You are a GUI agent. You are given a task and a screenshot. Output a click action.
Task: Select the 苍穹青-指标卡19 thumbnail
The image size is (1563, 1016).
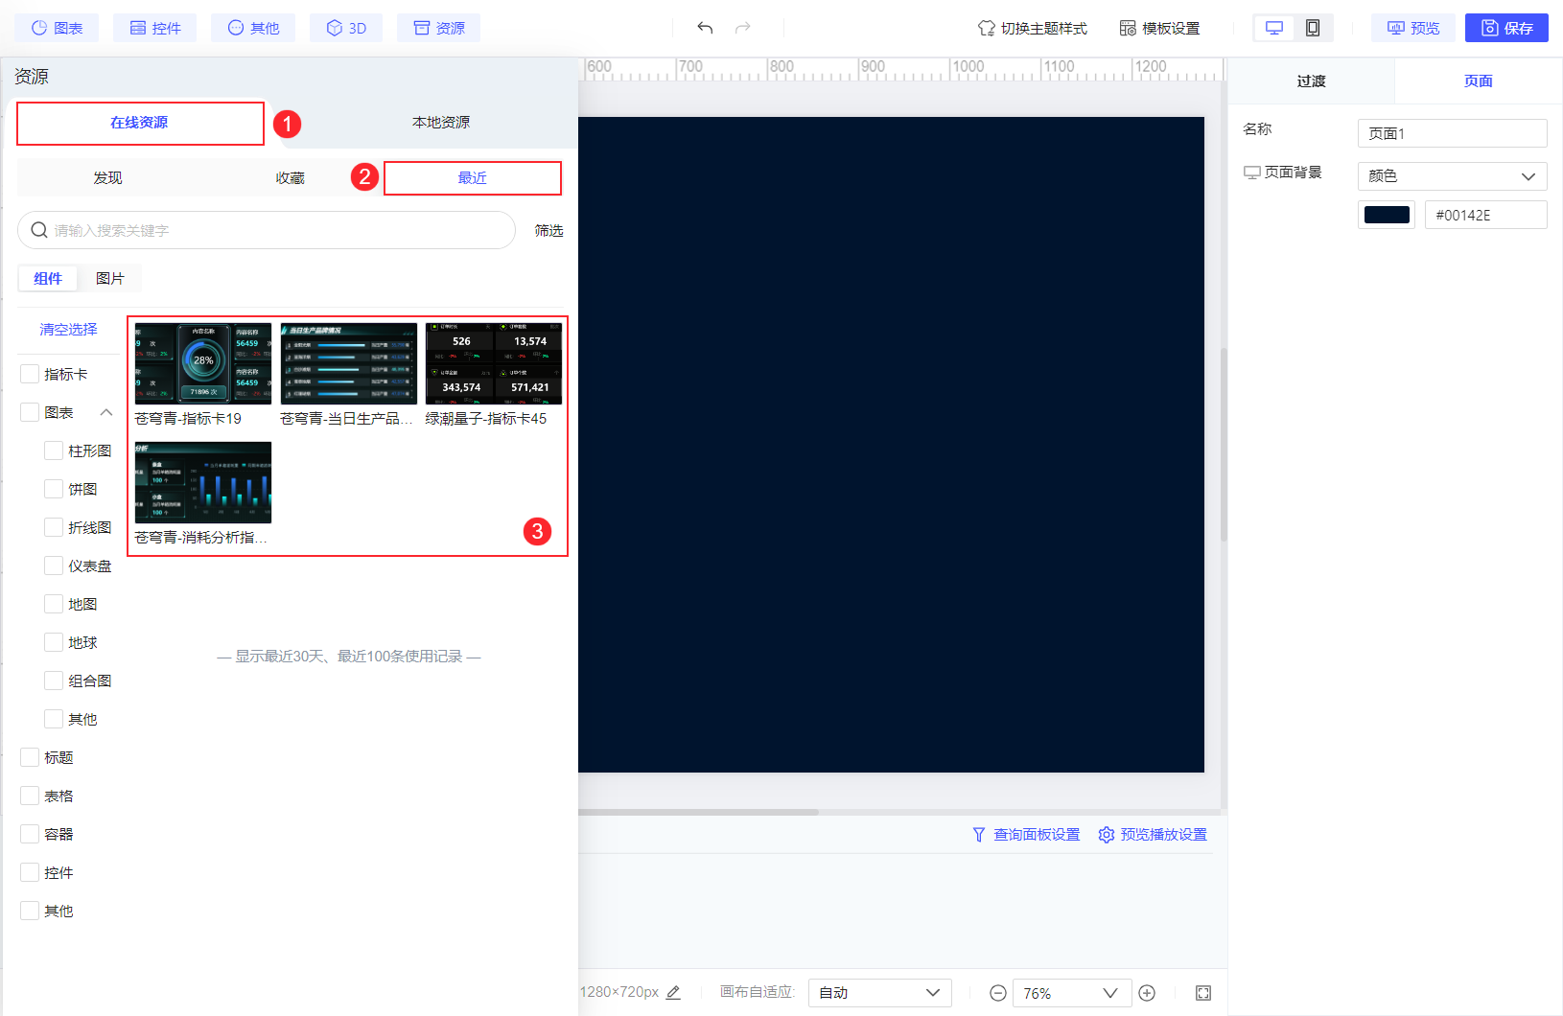coord(203,363)
